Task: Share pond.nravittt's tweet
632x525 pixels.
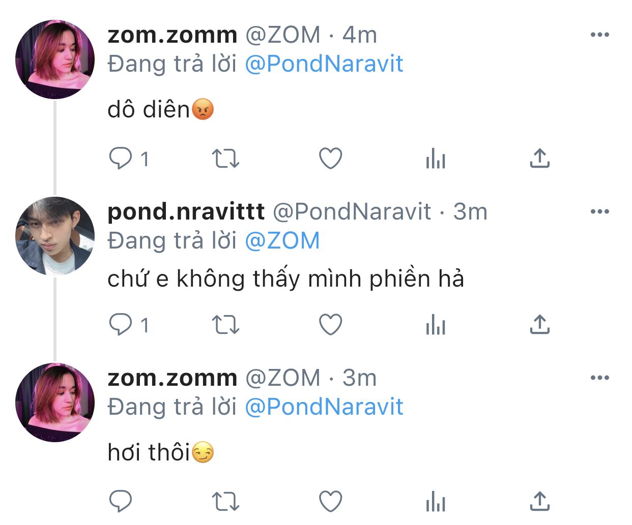Action: click(x=540, y=324)
